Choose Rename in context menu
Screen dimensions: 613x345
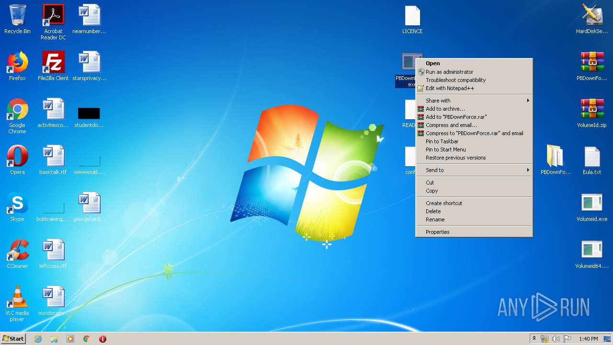point(474,219)
